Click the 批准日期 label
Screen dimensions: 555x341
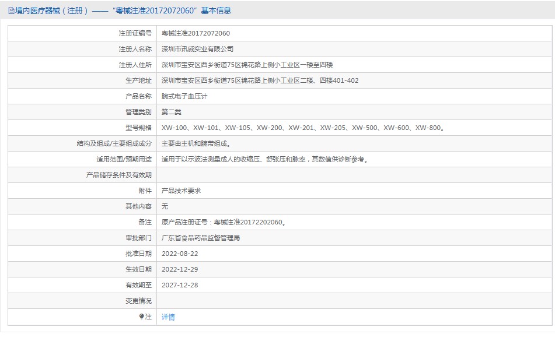click(x=138, y=254)
